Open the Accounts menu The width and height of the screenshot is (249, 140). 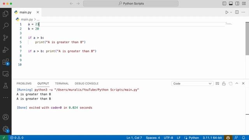(x=5, y=117)
